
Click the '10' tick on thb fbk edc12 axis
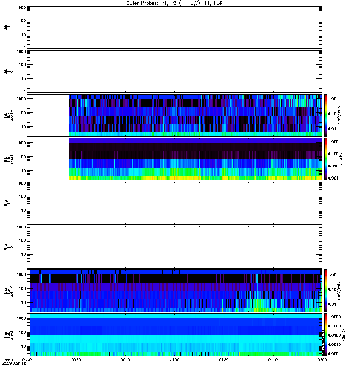[24, 127]
